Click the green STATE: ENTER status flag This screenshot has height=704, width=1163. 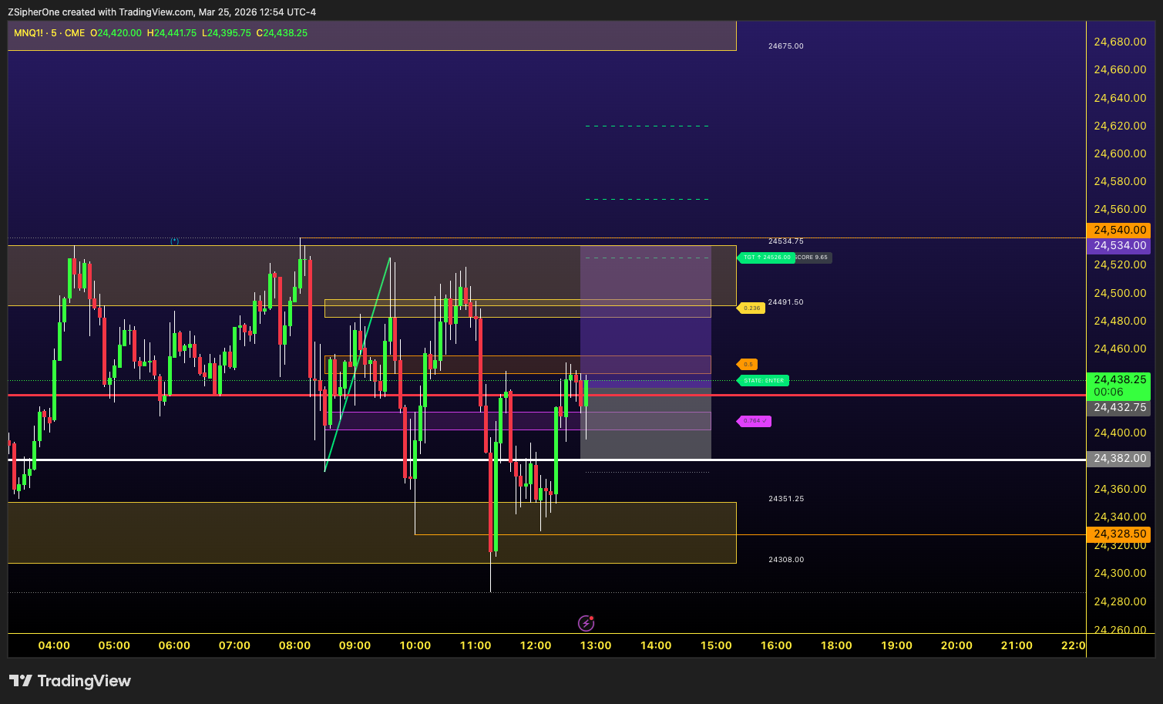click(x=763, y=380)
